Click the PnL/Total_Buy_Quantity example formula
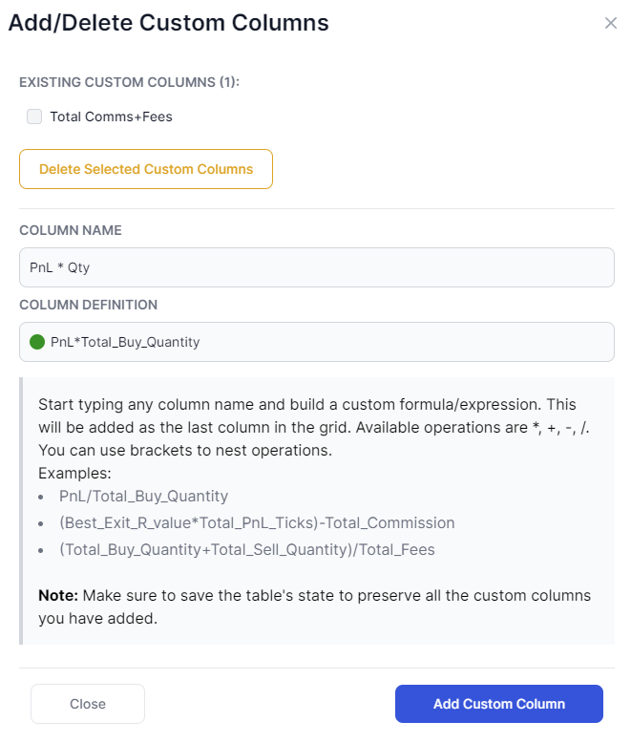The height and width of the screenshot is (743, 631). pyautogui.click(x=143, y=496)
